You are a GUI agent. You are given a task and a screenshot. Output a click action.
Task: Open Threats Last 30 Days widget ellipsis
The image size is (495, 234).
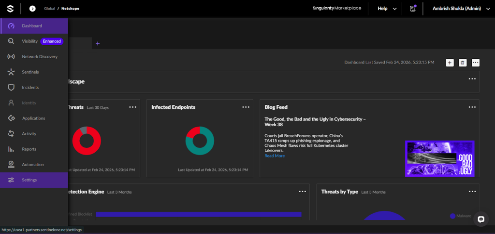point(133,107)
